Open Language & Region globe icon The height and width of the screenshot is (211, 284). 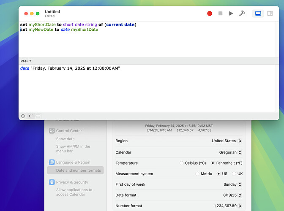(52, 162)
